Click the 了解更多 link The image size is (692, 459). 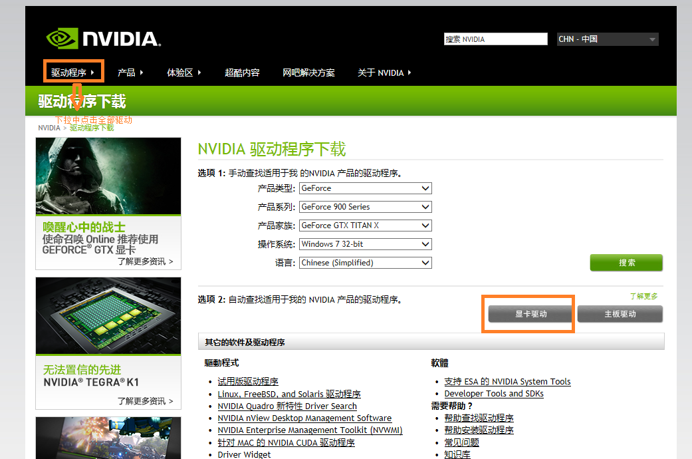click(x=644, y=296)
